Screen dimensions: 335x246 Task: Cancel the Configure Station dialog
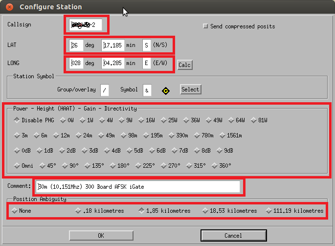233,236
